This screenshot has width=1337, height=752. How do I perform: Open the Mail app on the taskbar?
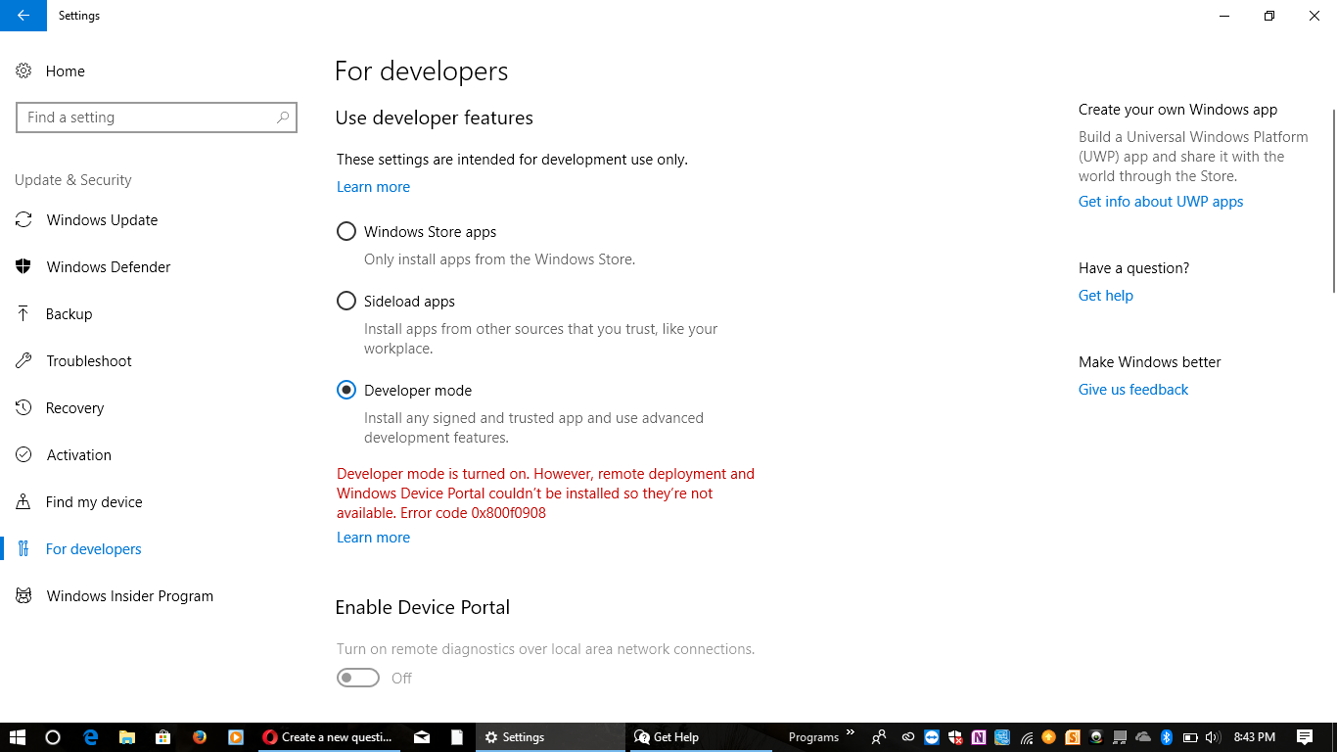421,737
